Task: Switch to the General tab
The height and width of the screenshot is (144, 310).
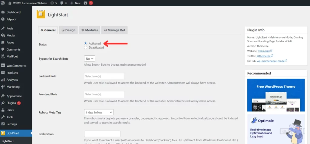Action: [x=48, y=30]
